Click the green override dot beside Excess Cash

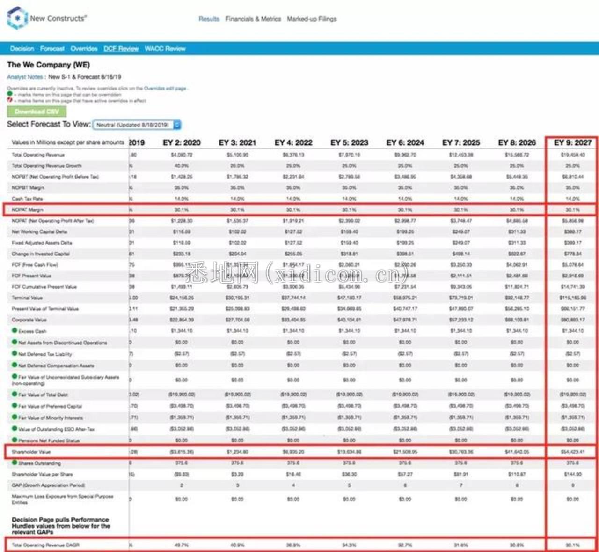15,330
